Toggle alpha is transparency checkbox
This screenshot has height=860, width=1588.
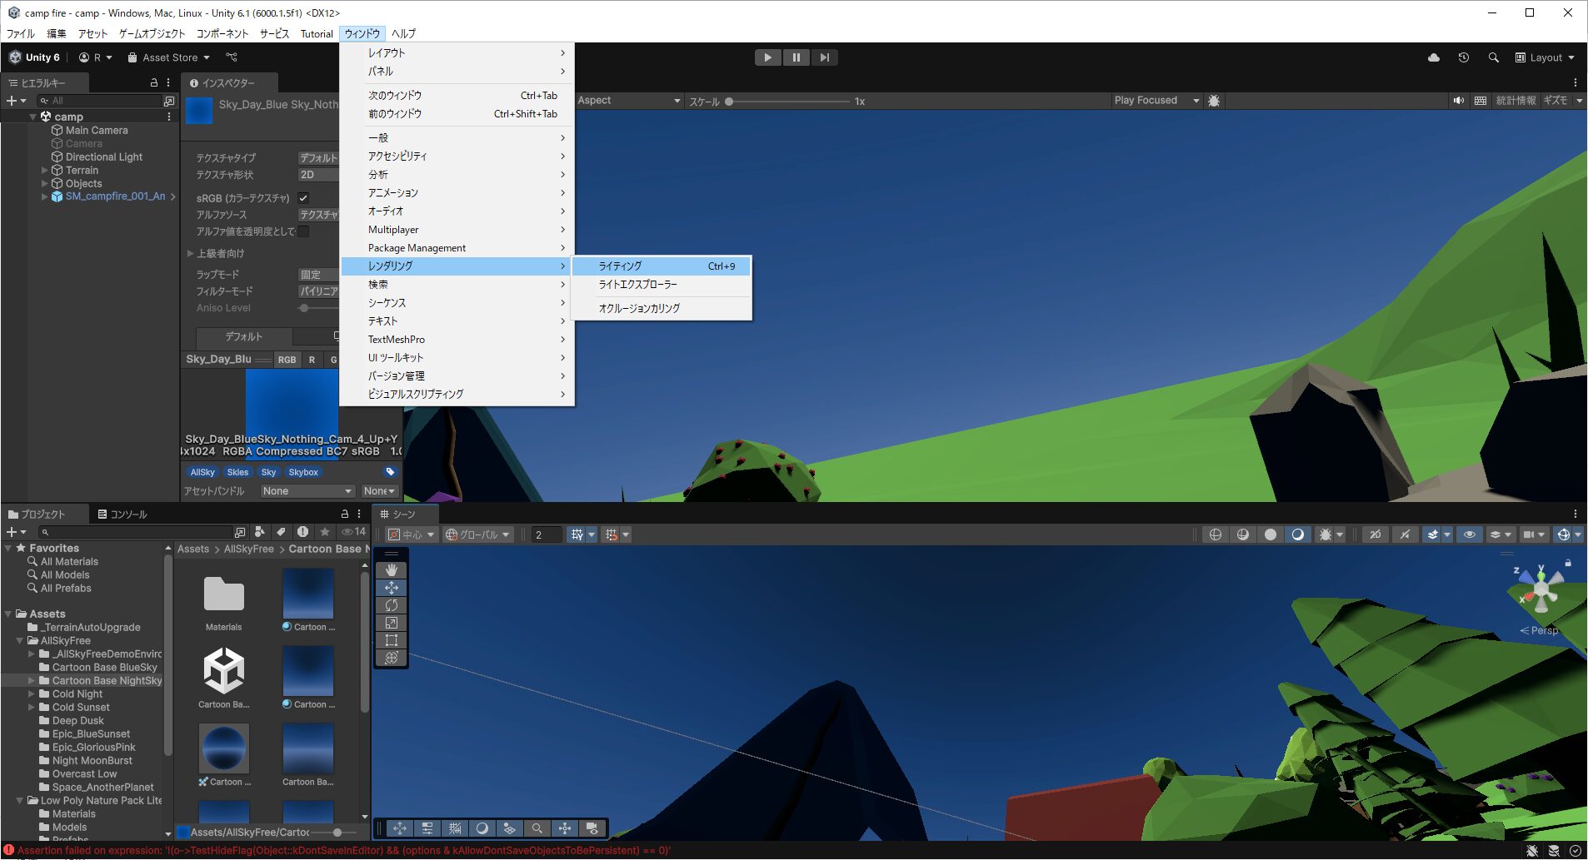tap(303, 231)
